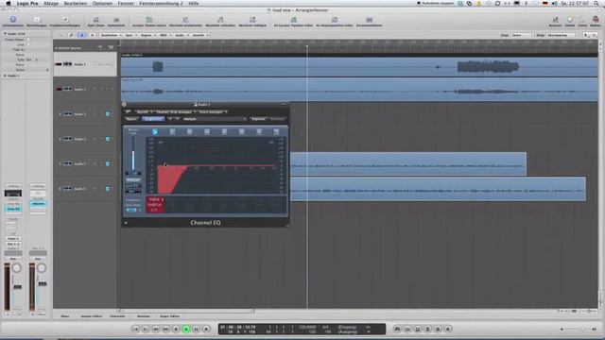The width and height of the screenshot is (605, 340).
Task: Click the volume icon in macOS menu bar
Action: pos(554,3)
